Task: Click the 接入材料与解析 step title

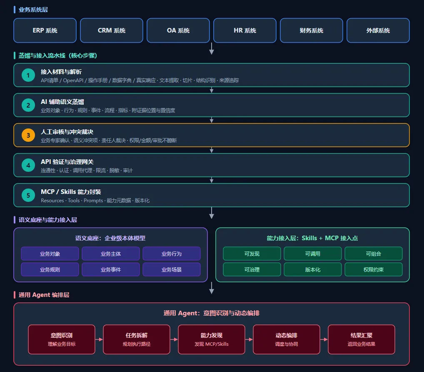Action: pyautogui.click(x=61, y=72)
